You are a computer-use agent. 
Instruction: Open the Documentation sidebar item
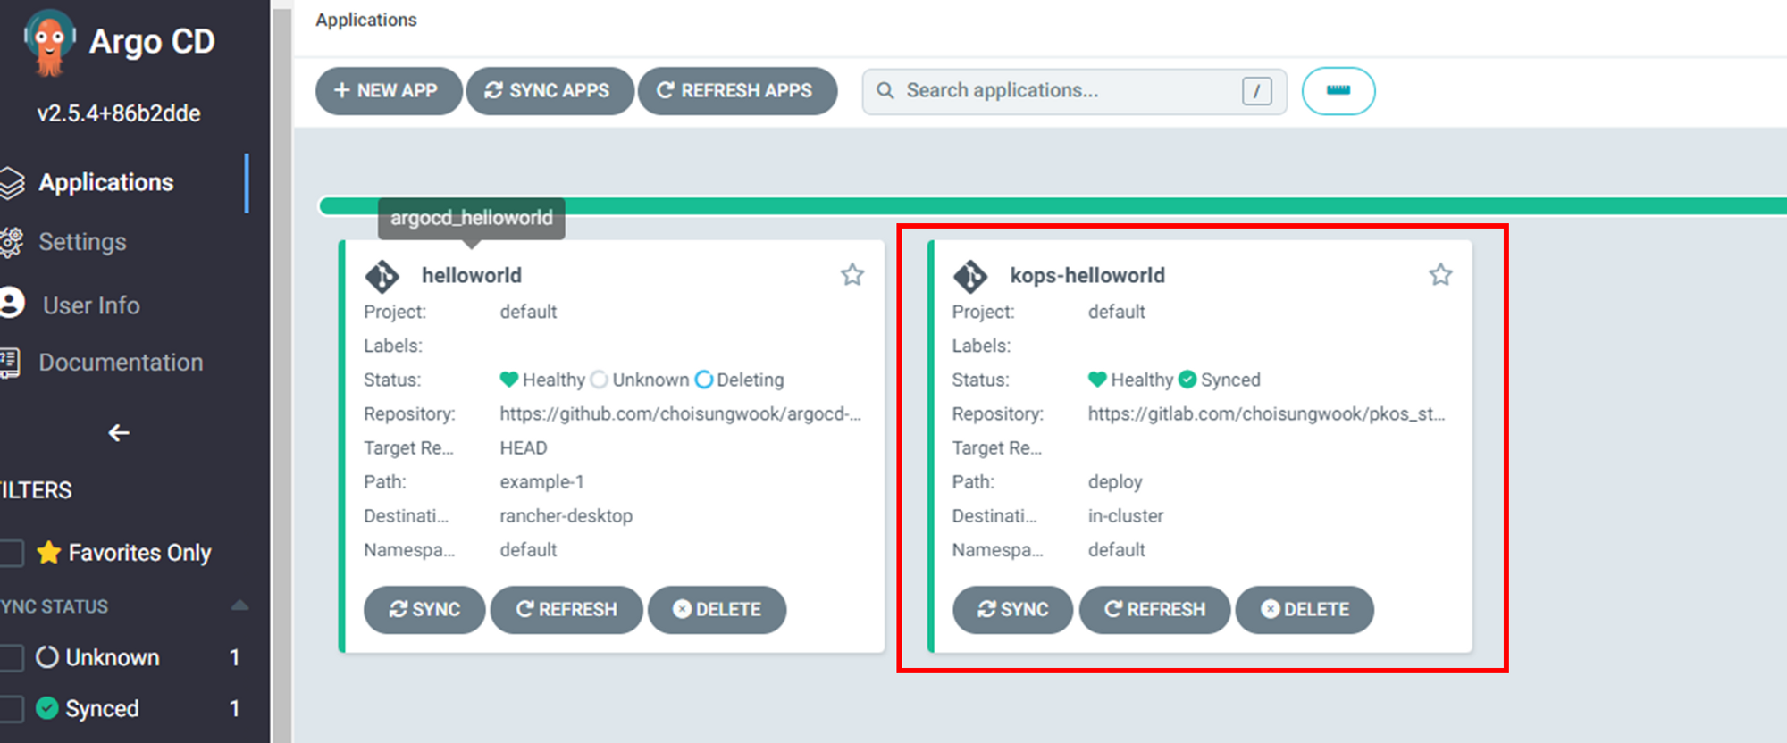(121, 363)
